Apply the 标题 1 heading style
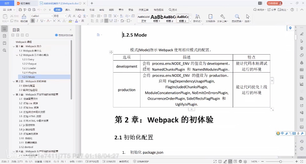Screen dimensions: 306x164 156,19
